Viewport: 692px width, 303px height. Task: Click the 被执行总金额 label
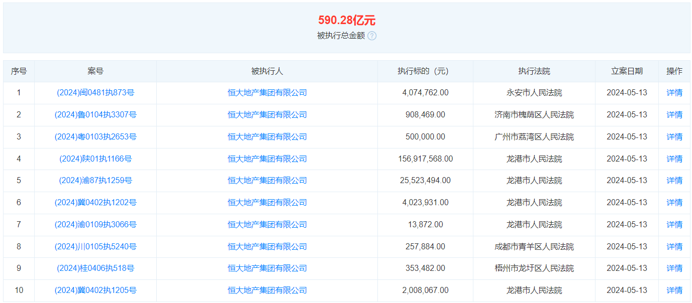click(x=341, y=36)
